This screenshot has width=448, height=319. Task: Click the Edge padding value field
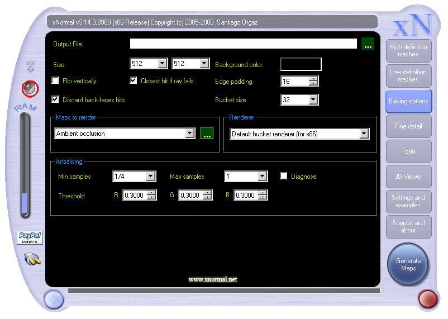click(x=294, y=82)
